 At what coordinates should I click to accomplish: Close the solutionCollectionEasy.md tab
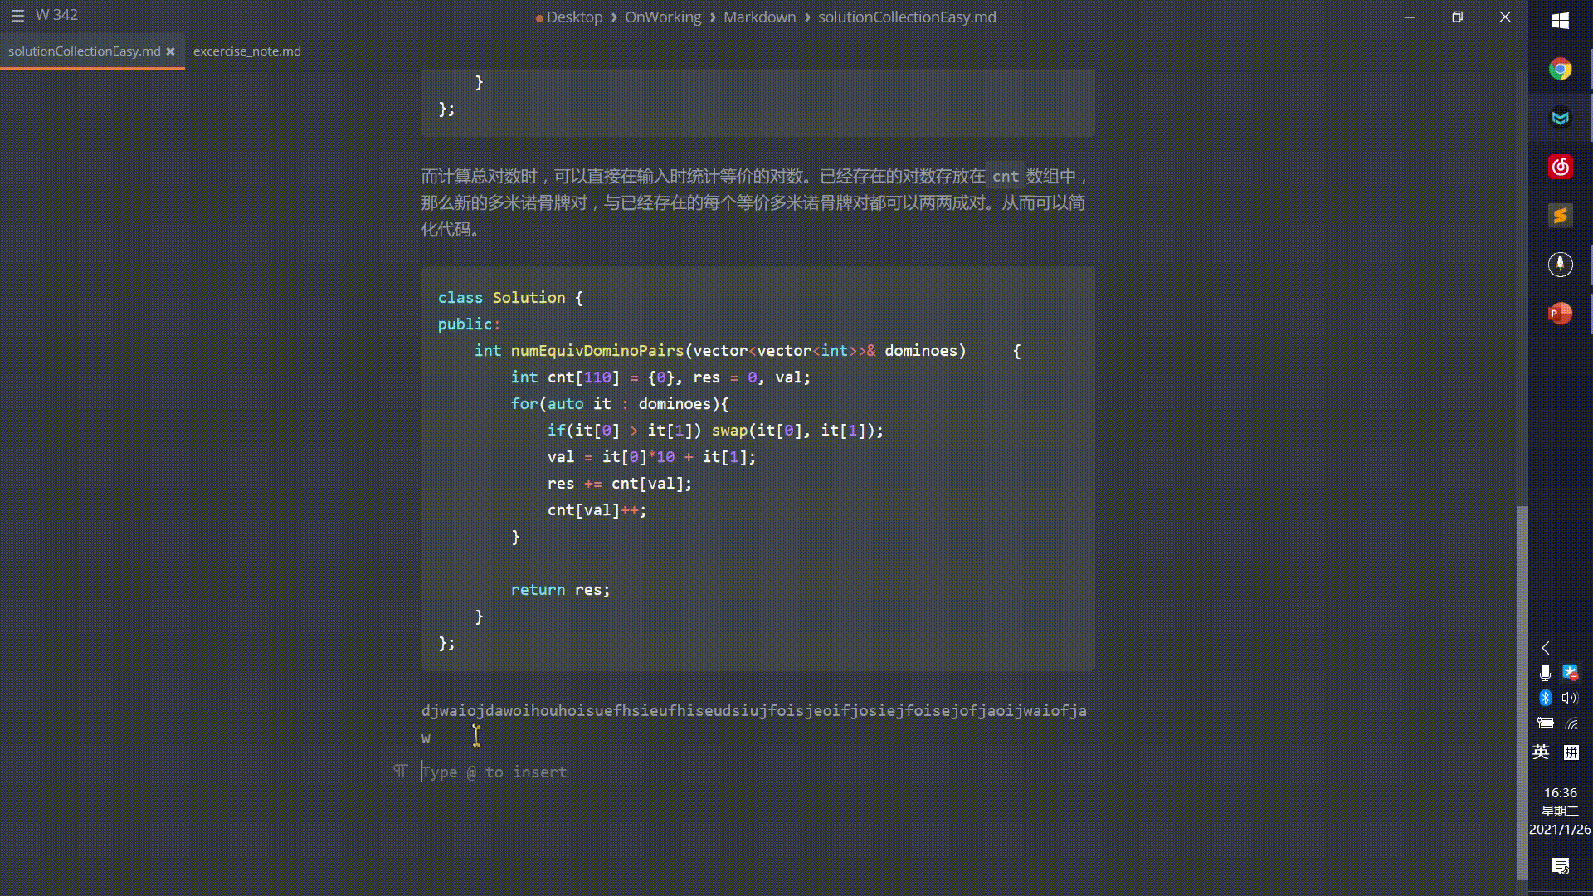170,51
